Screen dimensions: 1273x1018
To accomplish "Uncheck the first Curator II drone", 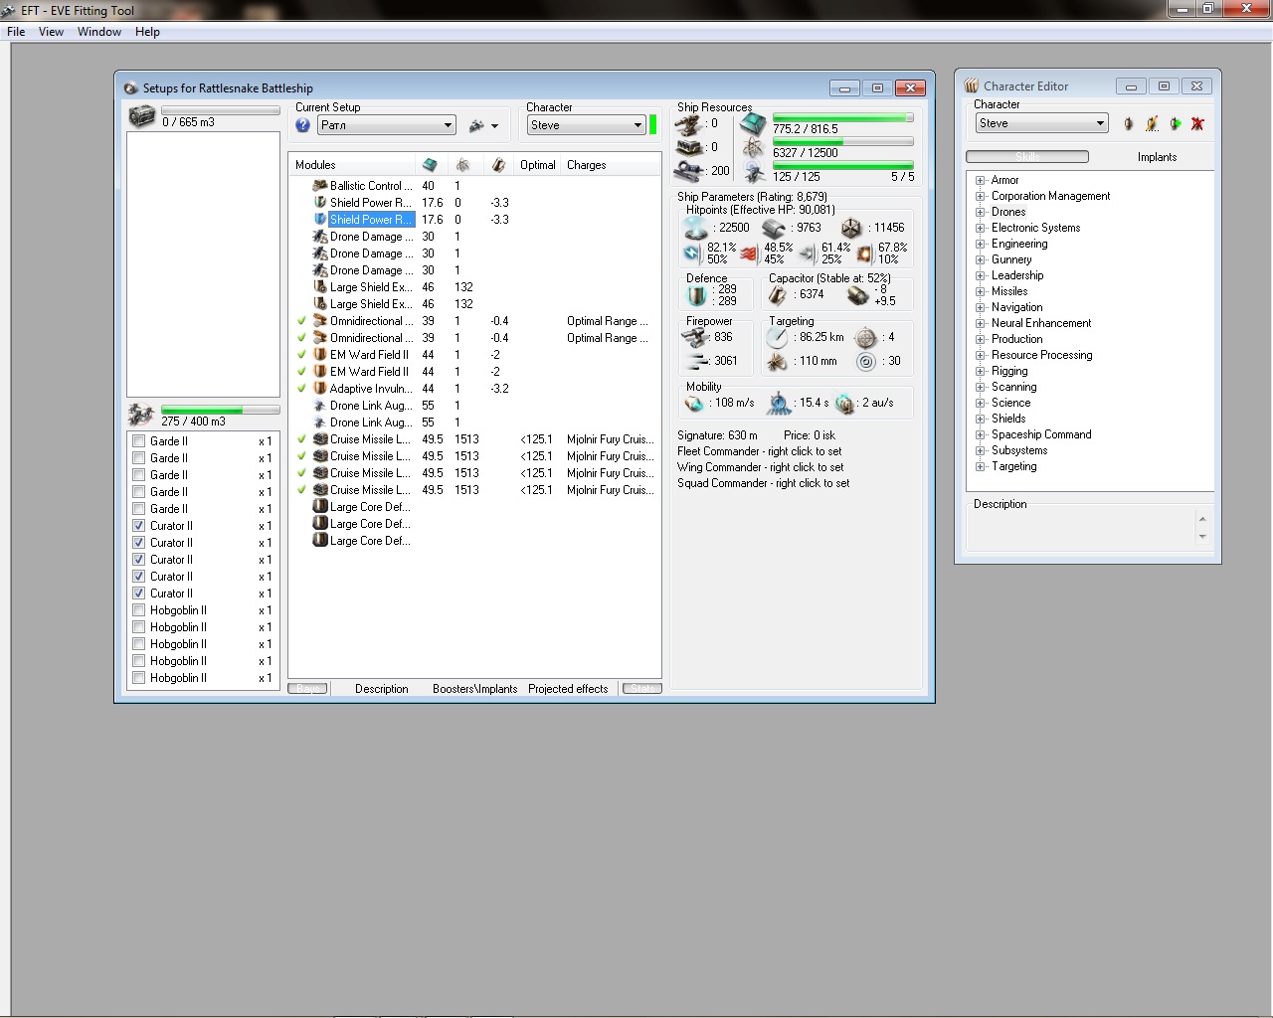I will (139, 526).
